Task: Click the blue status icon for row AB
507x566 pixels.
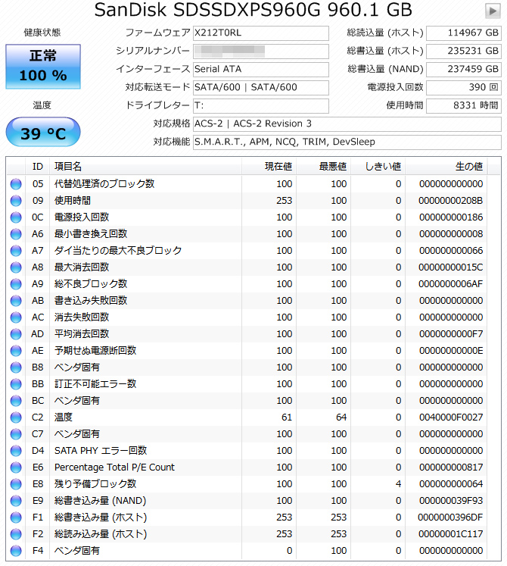Action: [16, 301]
